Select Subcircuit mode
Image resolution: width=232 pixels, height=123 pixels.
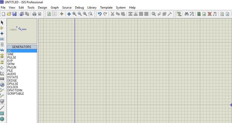coord(2,56)
